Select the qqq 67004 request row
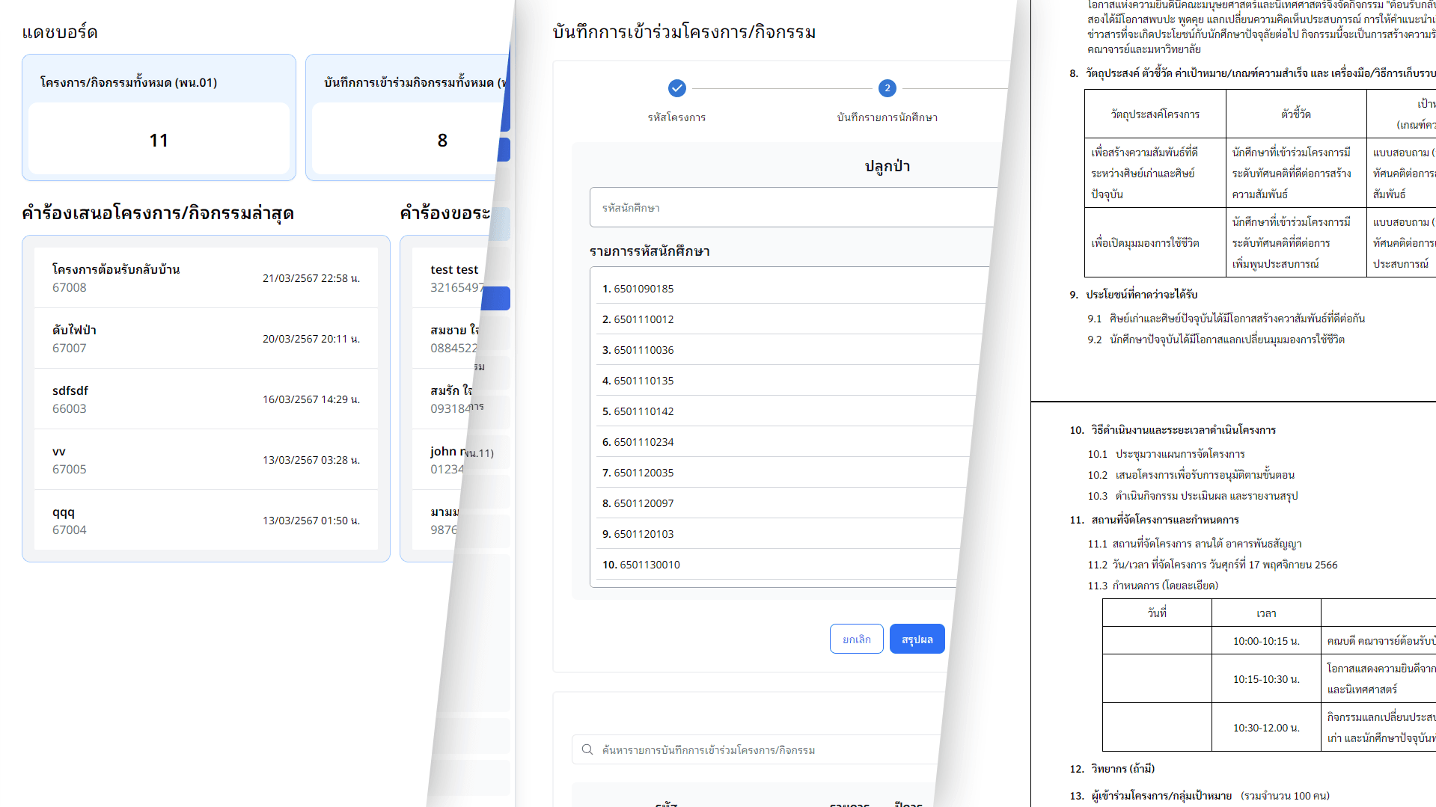 point(206,521)
